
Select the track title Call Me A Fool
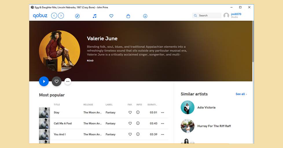[x=63, y=123]
